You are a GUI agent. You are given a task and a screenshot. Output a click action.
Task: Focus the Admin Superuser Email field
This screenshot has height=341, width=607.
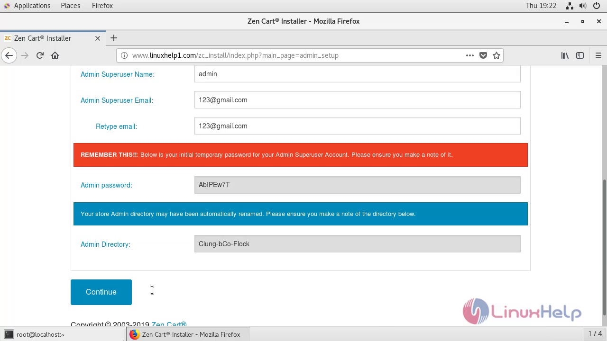point(357,100)
